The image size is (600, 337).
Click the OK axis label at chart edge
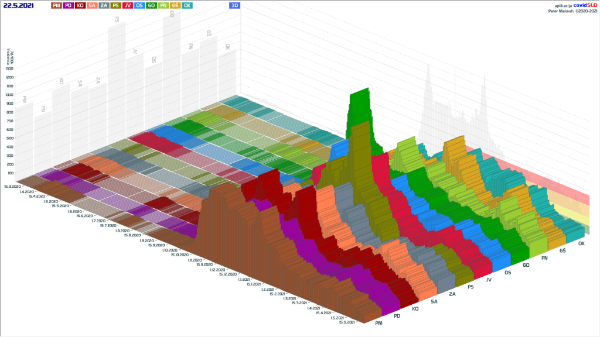click(x=581, y=243)
